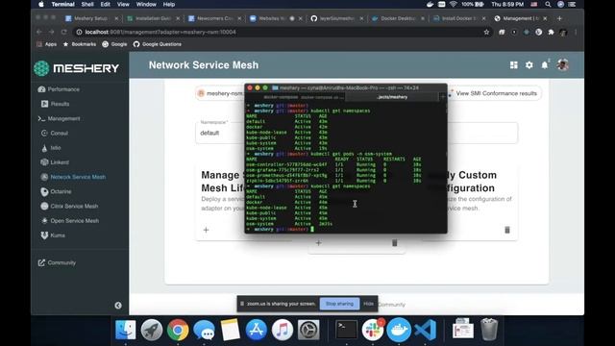Open App Store from the Dock
615x346 pixels.
257,330
